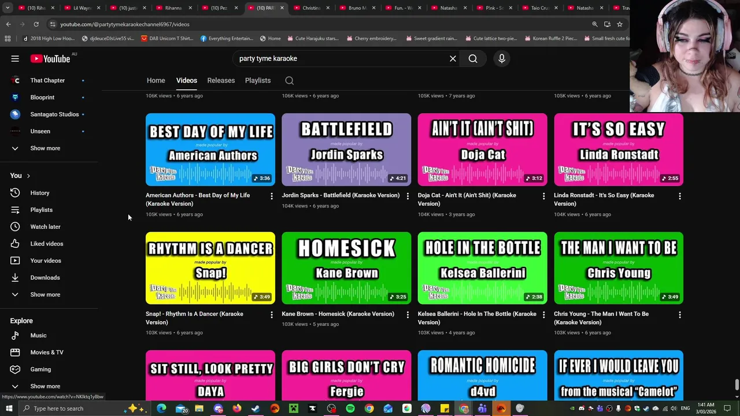Play The Man I Want To Be thumbnail
The width and height of the screenshot is (740, 416).
(619, 268)
